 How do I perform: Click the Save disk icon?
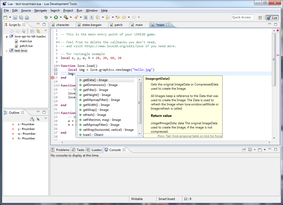click(x=15, y=17)
